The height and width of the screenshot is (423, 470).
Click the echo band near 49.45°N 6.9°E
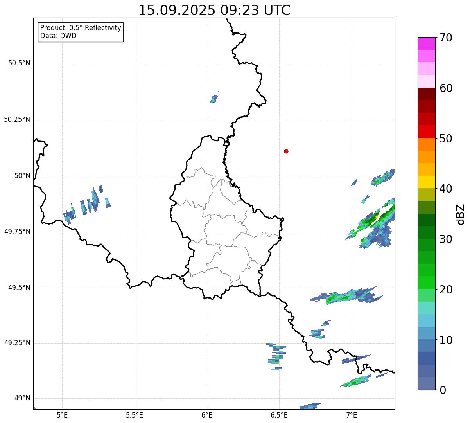(346, 295)
